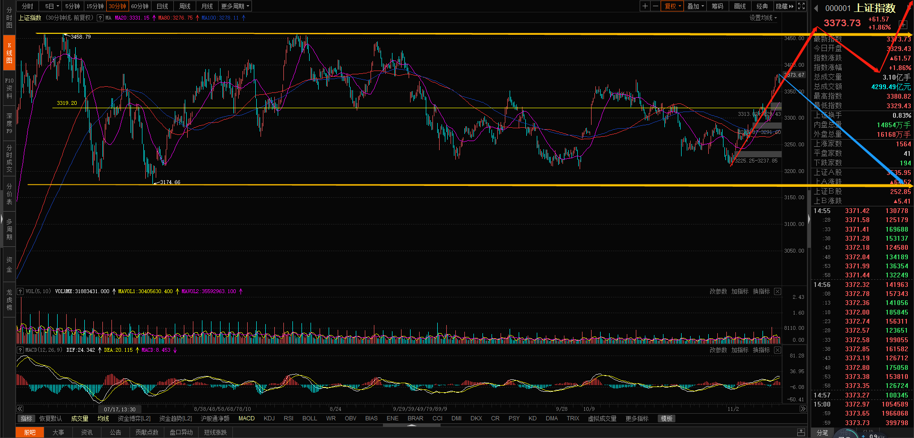The height and width of the screenshot is (438, 914).
Task: Jump chart to latest data with double-right arrow
Action: click(803, 409)
